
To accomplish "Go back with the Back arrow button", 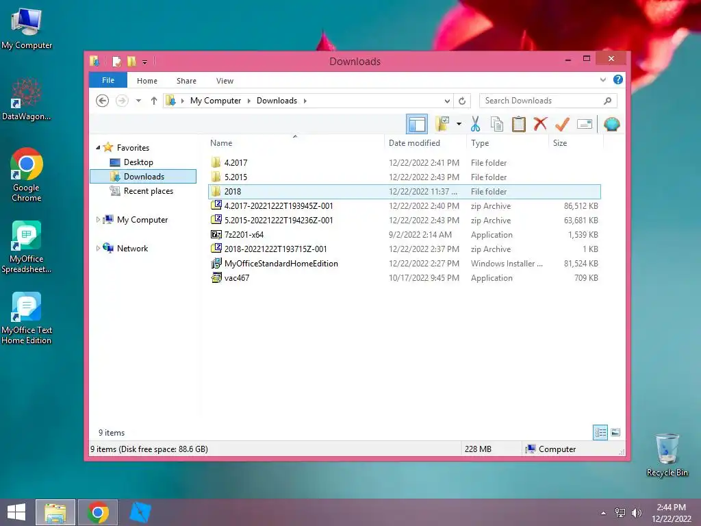I will (x=103, y=101).
